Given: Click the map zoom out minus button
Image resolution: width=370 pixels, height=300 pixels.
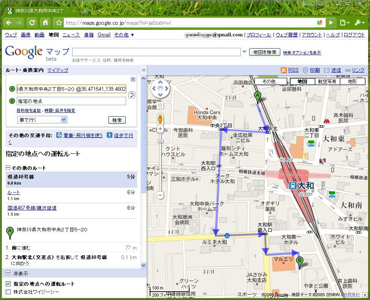Looking at the screenshot, I should (x=160, y=195).
